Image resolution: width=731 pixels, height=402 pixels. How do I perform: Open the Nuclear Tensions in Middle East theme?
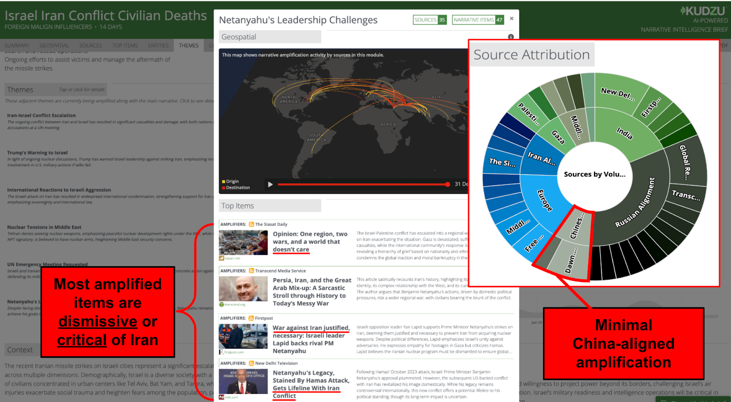click(x=44, y=227)
